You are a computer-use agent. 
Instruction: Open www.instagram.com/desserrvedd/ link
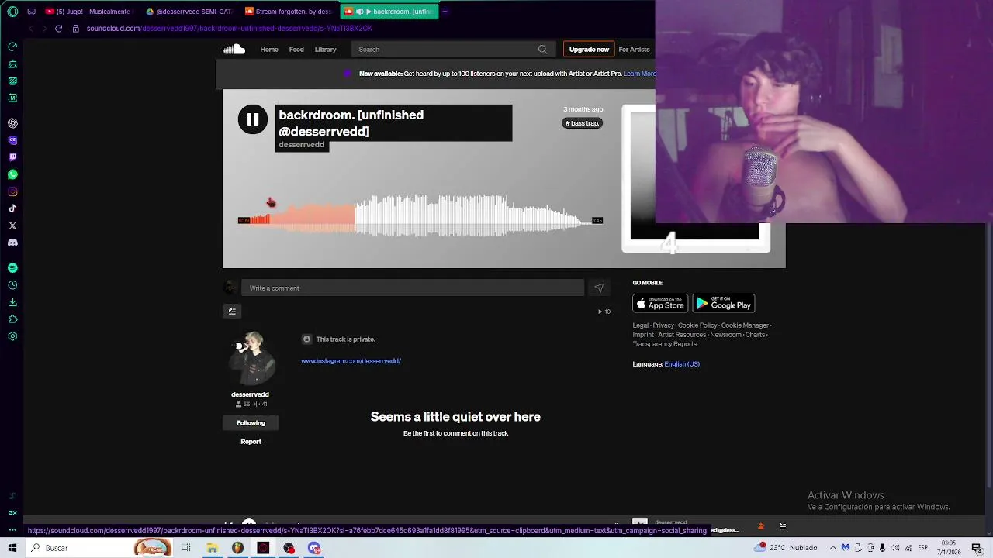point(351,361)
